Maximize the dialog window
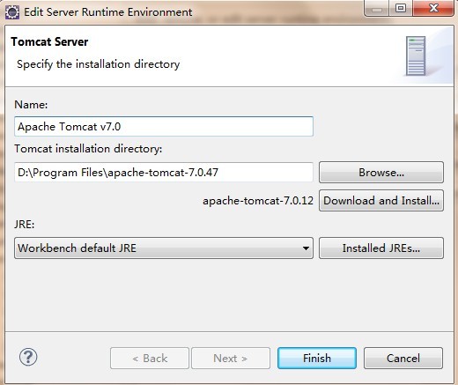Screen dimensions: 458x385 (x=401, y=8)
